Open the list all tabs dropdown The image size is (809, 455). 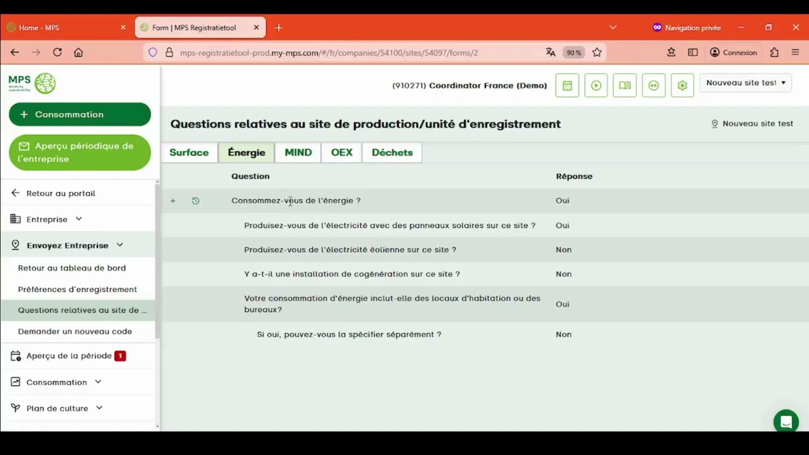(x=612, y=27)
